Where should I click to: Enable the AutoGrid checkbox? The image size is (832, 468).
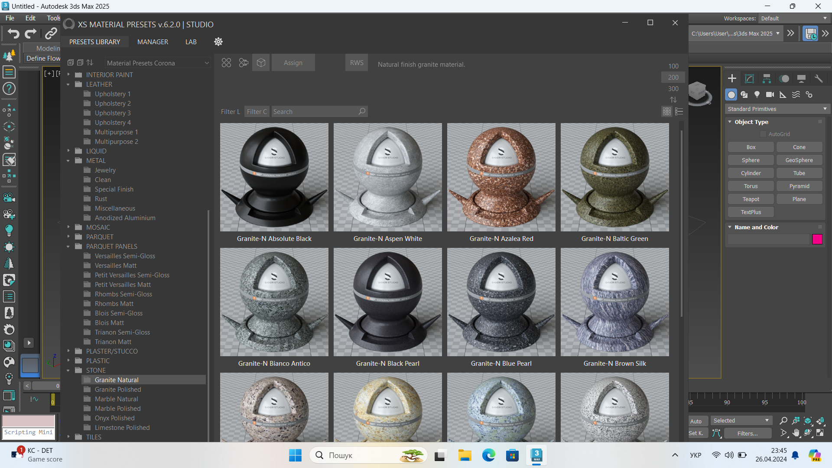tap(763, 134)
